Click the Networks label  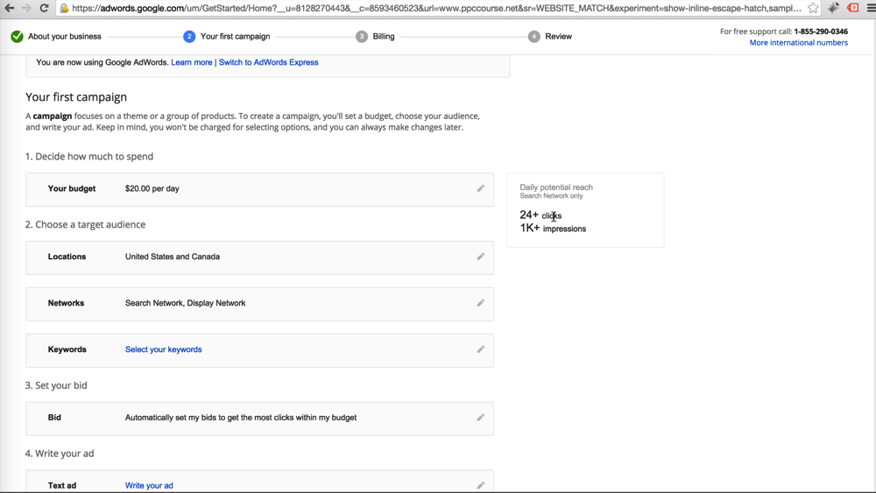coord(66,303)
